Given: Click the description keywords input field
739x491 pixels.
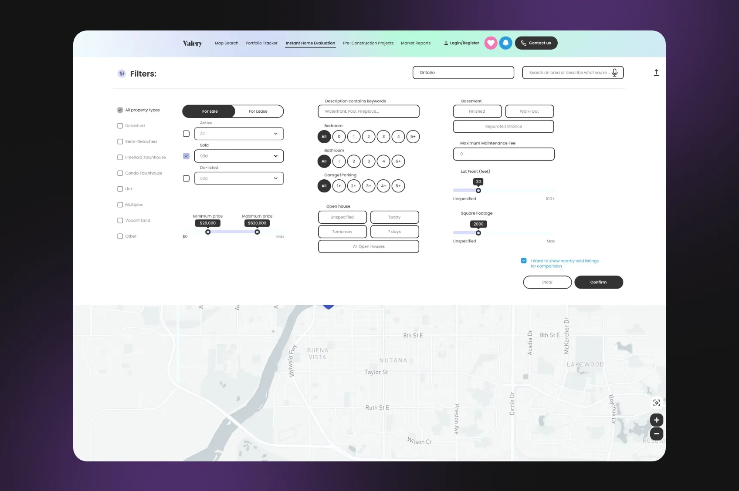Looking at the screenshot, I should [368, 111].
